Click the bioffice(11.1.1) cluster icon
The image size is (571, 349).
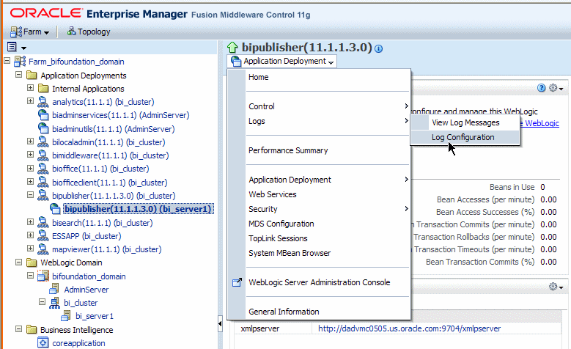[x=43, y=169]
